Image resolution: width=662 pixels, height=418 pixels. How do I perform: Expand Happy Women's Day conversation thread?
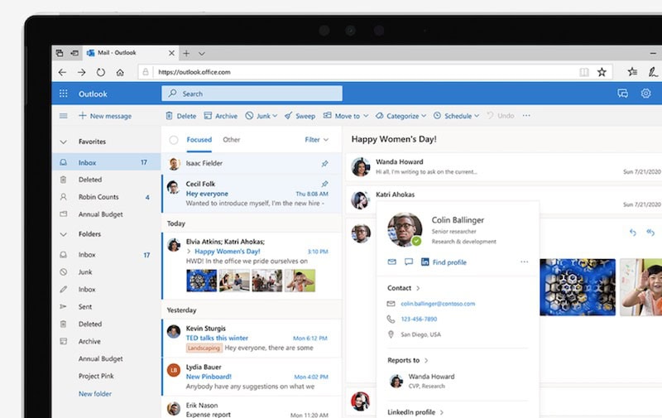(x=189, y=252)
